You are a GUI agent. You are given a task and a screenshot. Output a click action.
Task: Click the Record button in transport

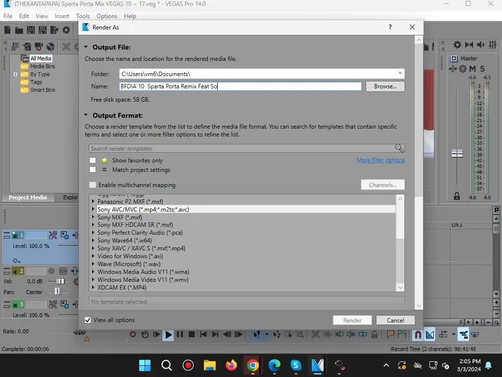(x=133, y=335)
